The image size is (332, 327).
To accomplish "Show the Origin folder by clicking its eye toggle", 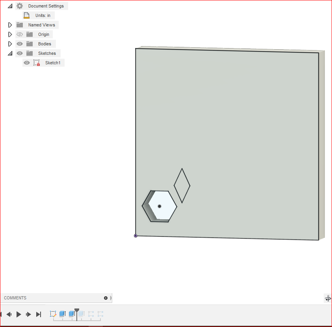I will [x=19, y=34].
